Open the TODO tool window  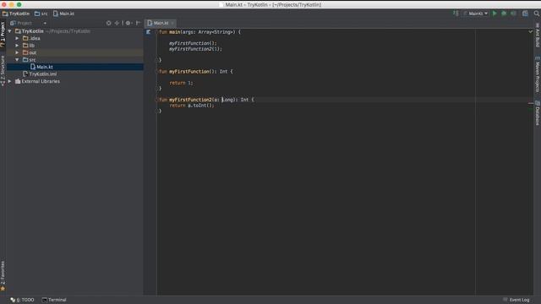(23, 300)
